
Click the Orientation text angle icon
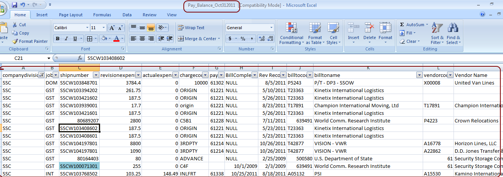point(162,28)
